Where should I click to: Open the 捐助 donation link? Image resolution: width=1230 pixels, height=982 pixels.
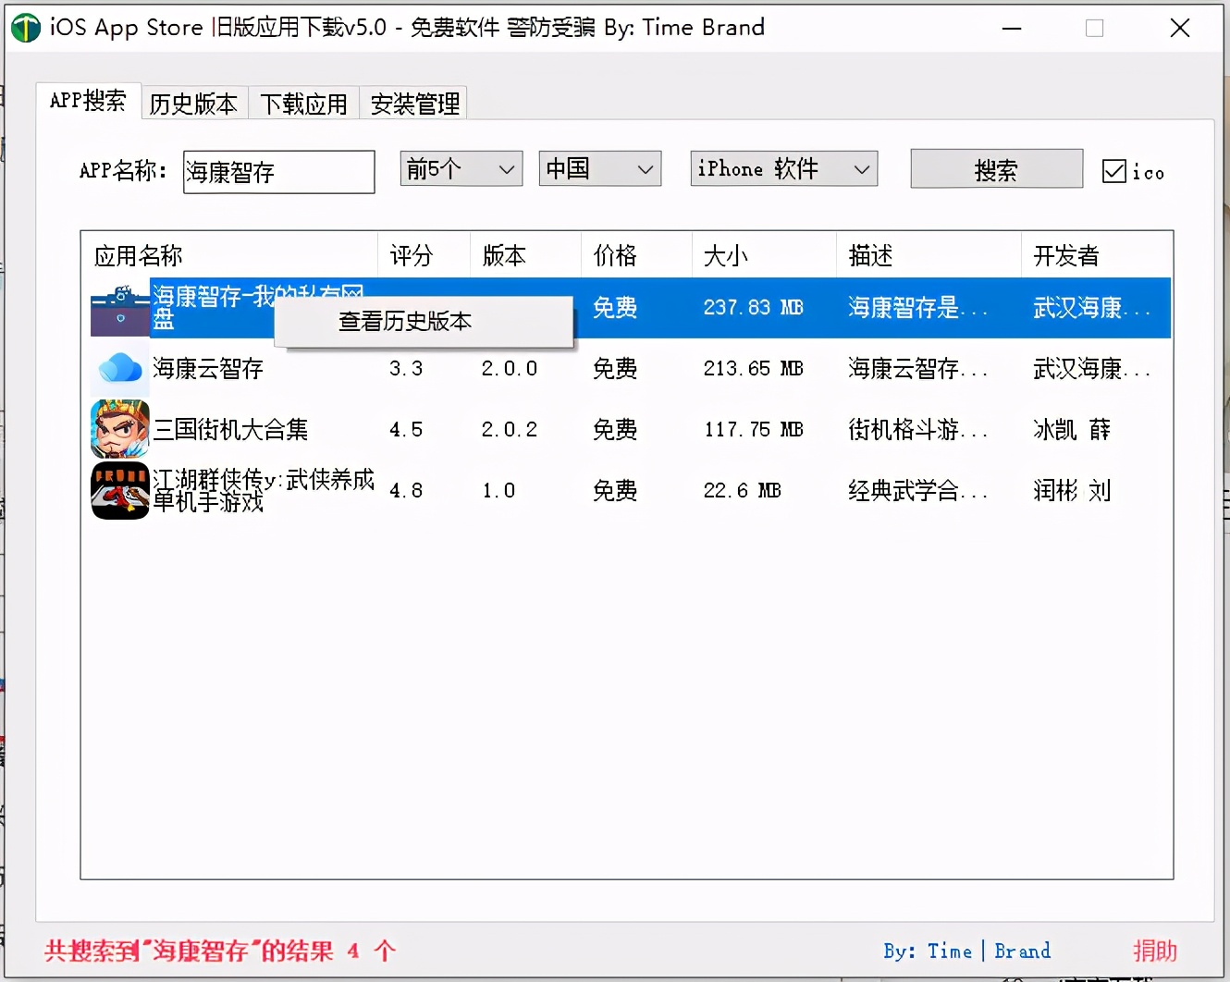(1154, 951)
